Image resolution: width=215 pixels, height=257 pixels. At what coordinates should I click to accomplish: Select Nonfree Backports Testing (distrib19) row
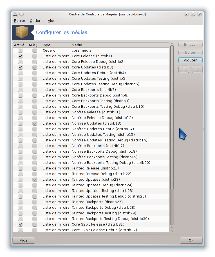[91, 157]
